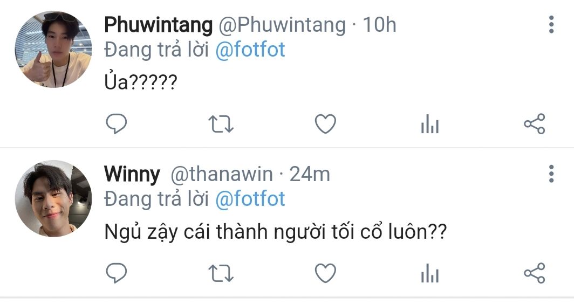Like Winny's tweet
Screen dimensions: 574x304
coord(325,274)
